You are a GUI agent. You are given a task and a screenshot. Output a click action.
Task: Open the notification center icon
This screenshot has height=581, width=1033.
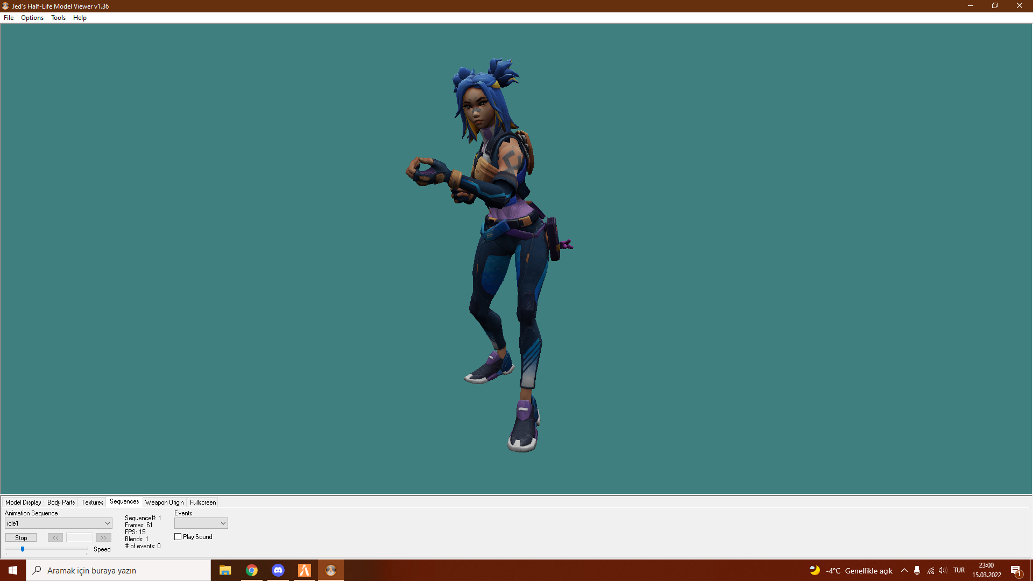click(1016, 571)
